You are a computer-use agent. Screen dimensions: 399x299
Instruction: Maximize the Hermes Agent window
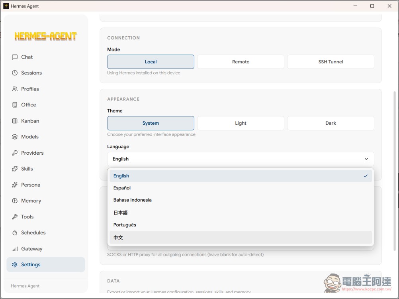pyautogui.click(x=372, y=6)
